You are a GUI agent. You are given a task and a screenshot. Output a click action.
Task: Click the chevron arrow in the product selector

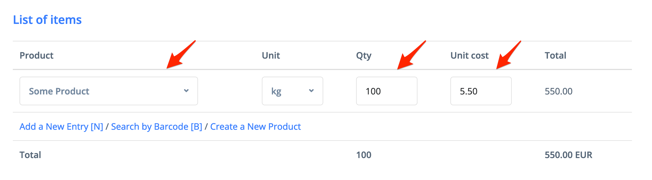(186, 91)
